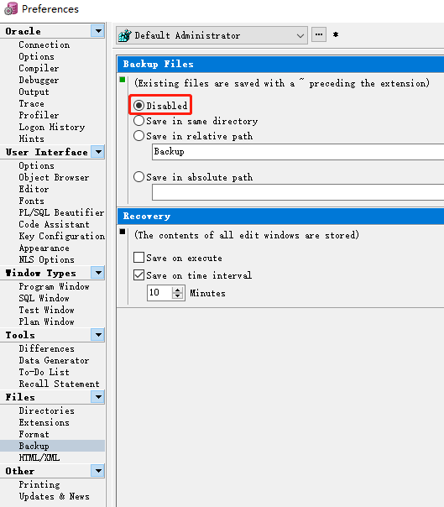
Task: Open Format preferences
Action: click(34, 434)
